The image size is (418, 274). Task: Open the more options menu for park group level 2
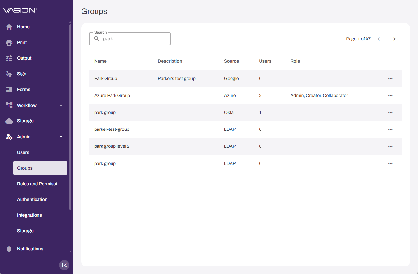(390, 146)
